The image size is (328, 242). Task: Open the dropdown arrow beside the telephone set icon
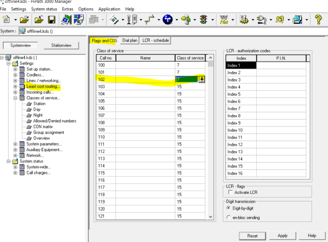coord(123,20)
